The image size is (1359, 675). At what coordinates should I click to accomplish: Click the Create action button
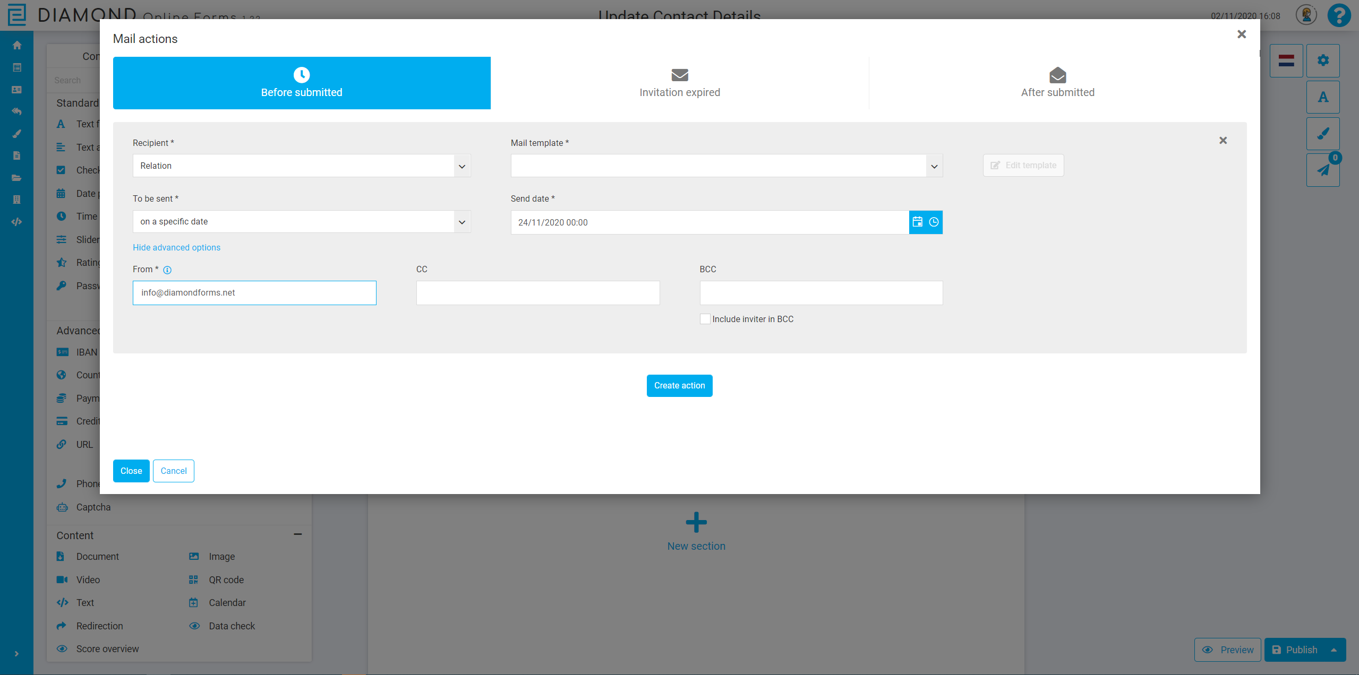coord(679,385)
